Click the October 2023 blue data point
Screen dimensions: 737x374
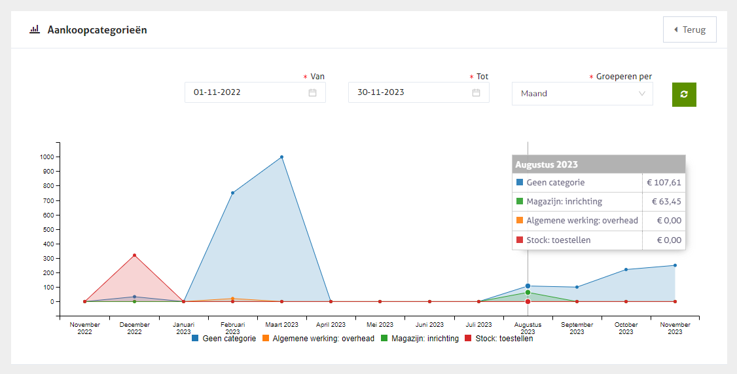click(626, 269)
